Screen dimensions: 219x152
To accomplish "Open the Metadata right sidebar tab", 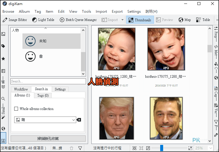I will [216, 52].
